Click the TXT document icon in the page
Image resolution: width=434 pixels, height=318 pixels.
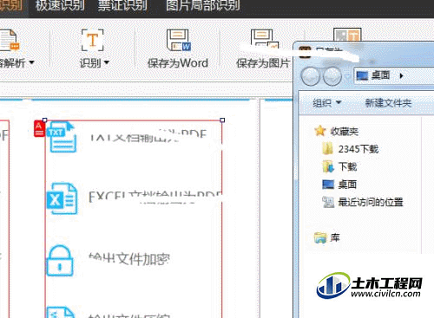pyautogui.click(x=62, y=138)
